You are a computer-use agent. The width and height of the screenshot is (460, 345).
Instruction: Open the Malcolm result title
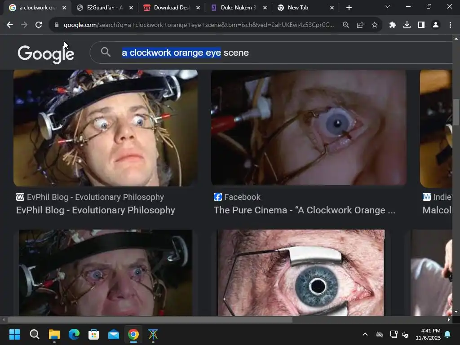437,210
